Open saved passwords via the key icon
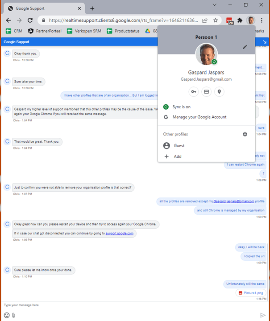The image size is (270, 321). pos(193,92)
